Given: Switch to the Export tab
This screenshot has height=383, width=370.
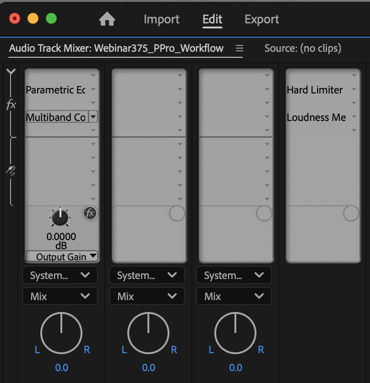Looking at the screenshot, I should [x=261, y=19].
